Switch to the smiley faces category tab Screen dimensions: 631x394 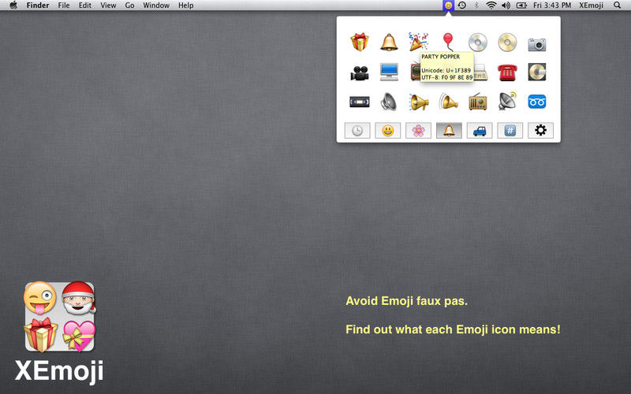[387, 131]
